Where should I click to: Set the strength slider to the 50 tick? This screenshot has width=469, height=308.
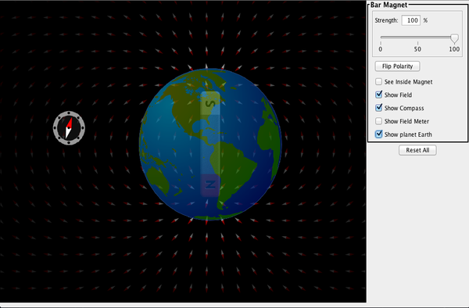click(x=417, y=38)
